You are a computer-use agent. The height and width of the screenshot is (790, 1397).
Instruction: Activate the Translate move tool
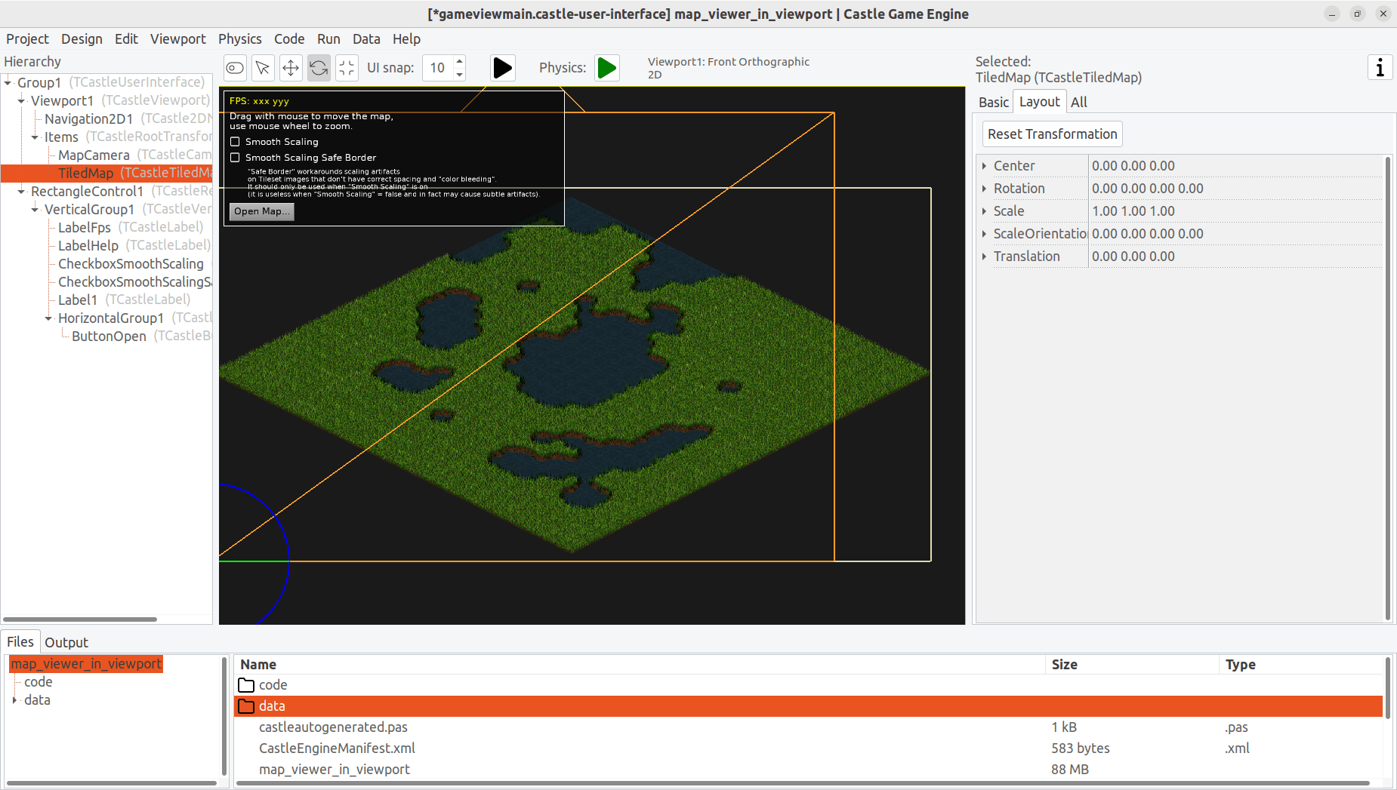(x=291, y=68)
